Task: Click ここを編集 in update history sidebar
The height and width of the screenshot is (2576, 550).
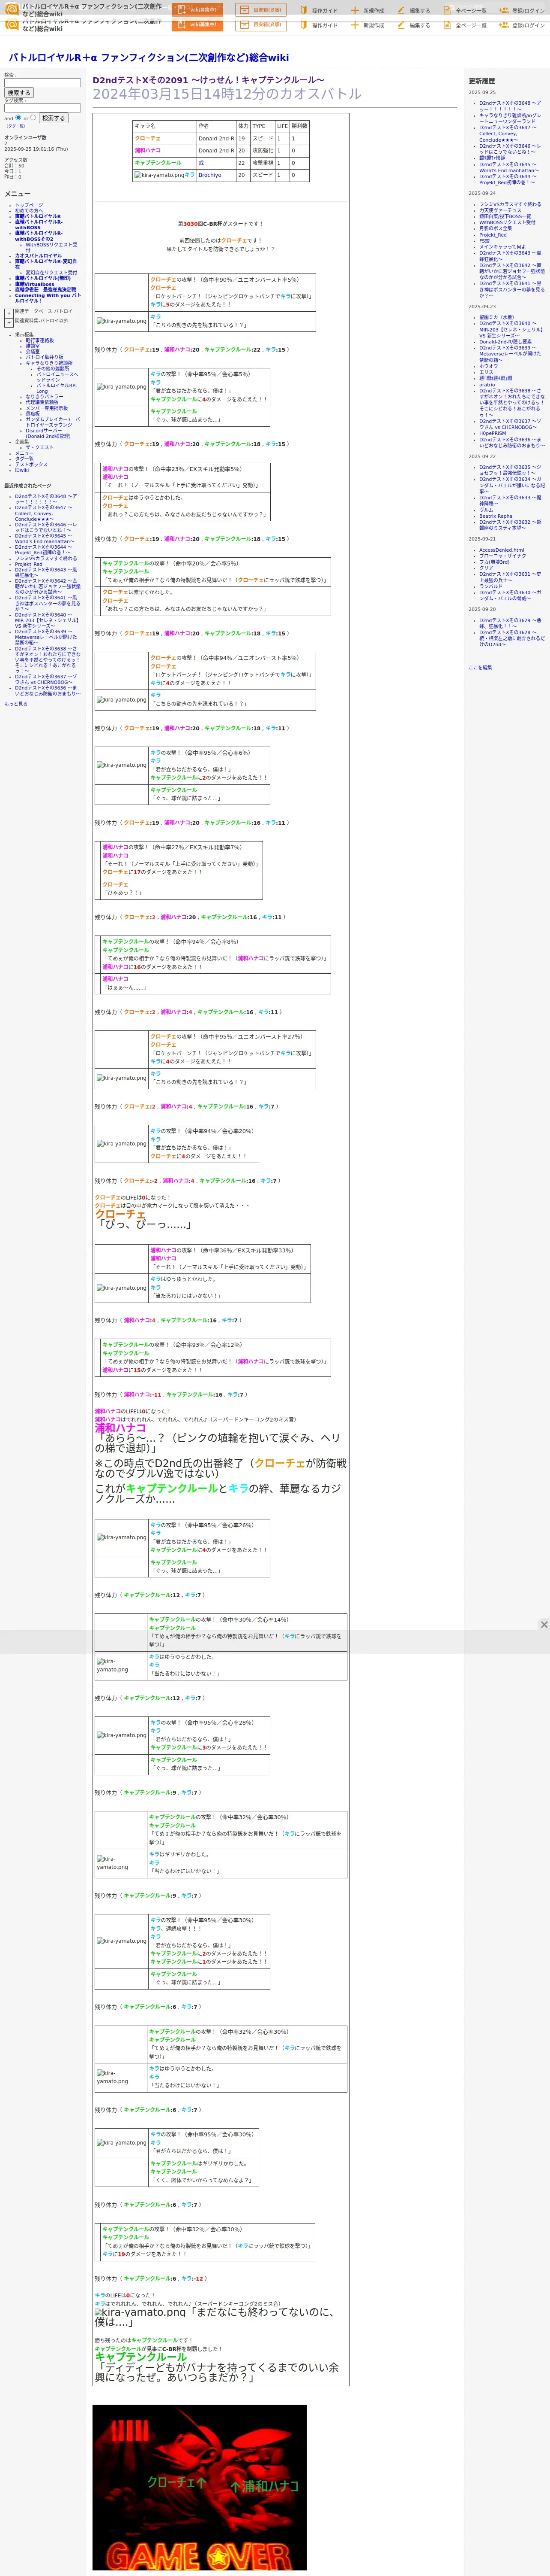Action: point(480,667)
